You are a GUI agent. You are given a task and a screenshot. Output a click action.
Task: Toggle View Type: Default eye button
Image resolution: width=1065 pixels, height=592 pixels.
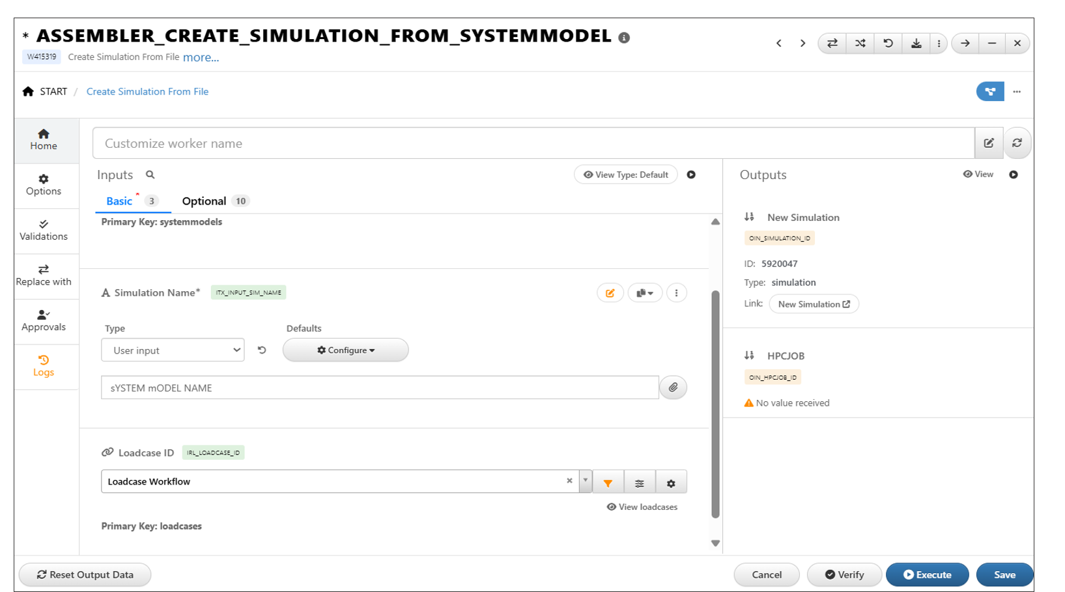point(625,175)
